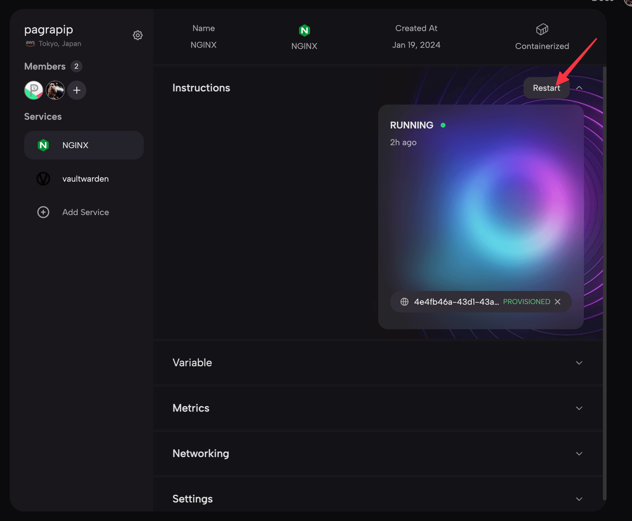632x521 pixels.
Task: Click the NGINX logo icon in service header
Action: click(x=304, y=30)
